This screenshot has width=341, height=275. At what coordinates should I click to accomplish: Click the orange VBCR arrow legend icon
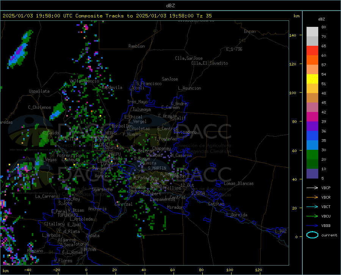312,197
